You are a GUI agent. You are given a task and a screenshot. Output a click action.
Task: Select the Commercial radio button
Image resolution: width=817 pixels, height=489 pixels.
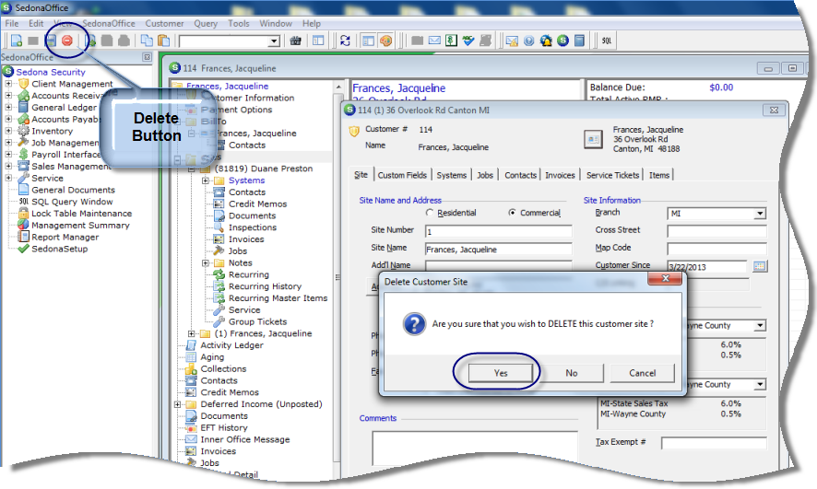512,213
